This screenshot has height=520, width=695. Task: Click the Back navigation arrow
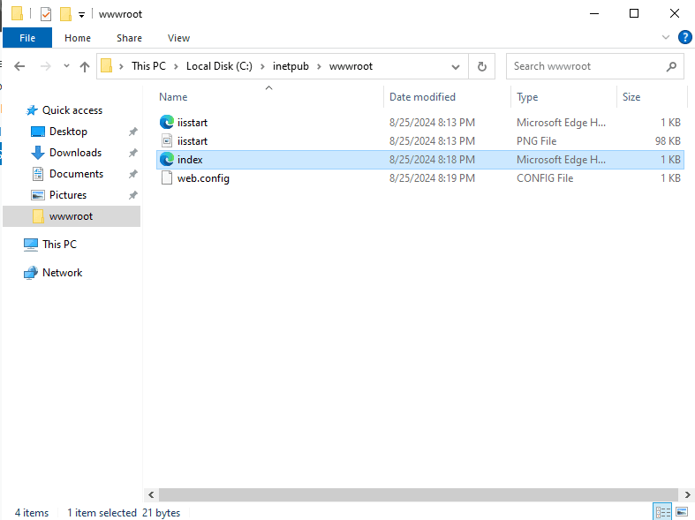point(19,66)
